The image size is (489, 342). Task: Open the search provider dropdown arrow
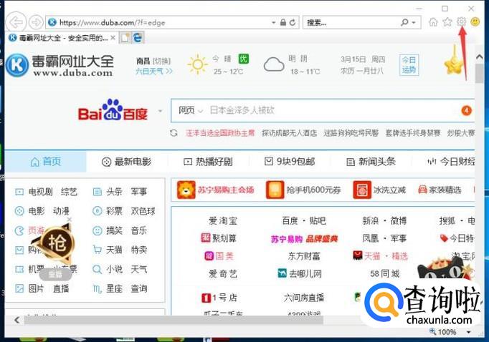(414, 23)
